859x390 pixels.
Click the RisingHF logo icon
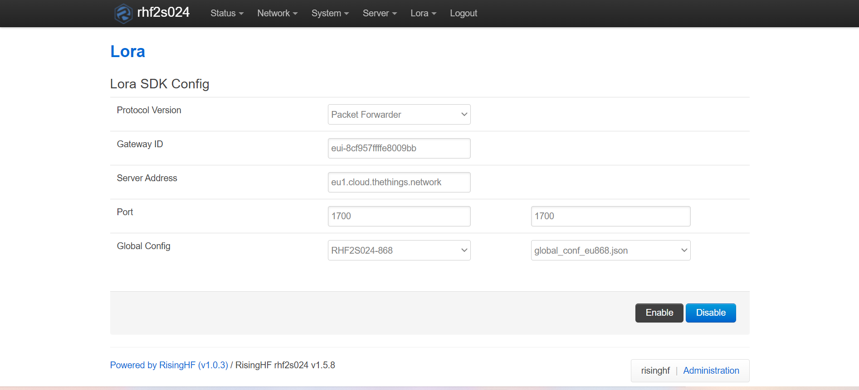pos(123,13)
